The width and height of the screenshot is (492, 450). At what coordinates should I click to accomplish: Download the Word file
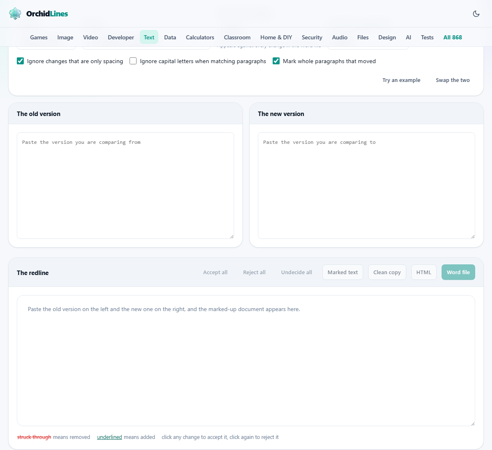pyautogui.click(x=458, y=272)
